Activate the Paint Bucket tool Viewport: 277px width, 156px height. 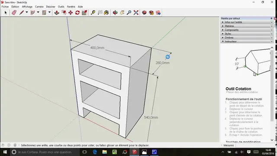click(x=106, y=13)
